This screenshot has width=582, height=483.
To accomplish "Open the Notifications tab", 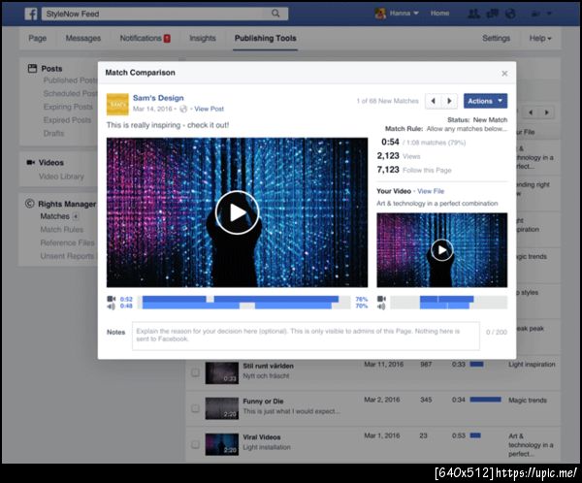I will point(141,38).
